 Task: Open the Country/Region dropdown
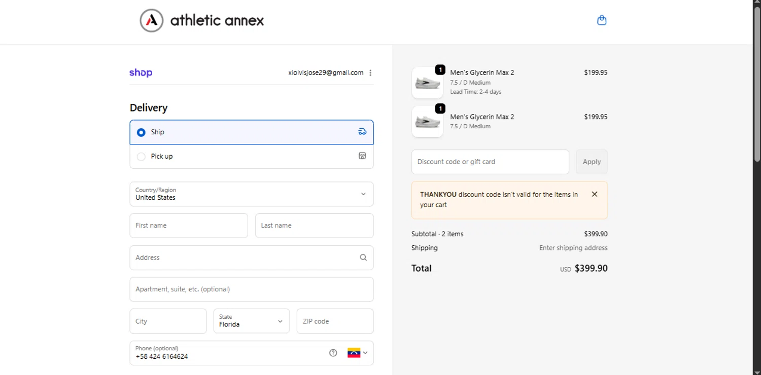[x=252, y=194]
